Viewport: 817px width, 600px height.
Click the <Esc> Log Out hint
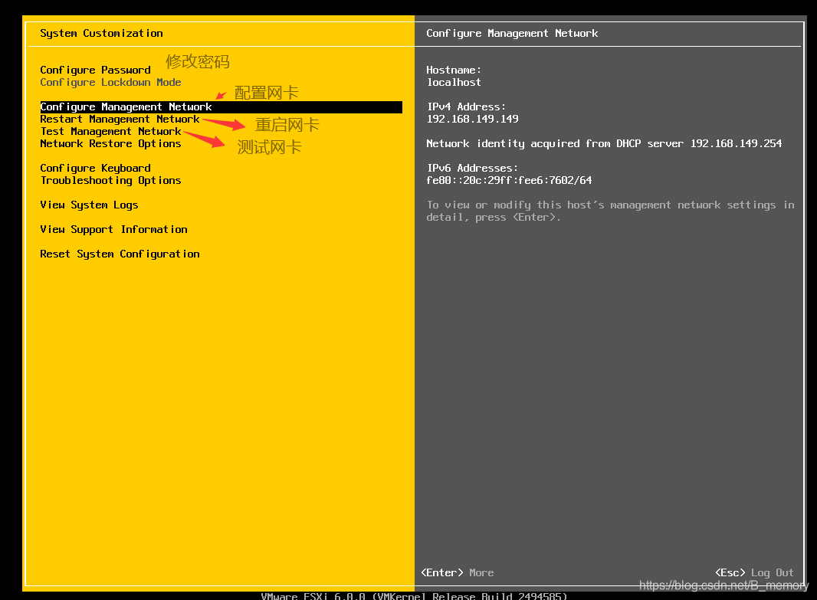(754, 573)
